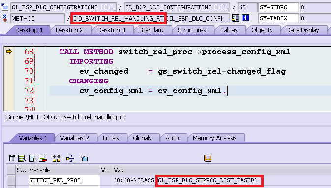Click the second CL_BSP_DLC_CONFIGURATION2 include field
331x188 pixels.
pos(177,7)
